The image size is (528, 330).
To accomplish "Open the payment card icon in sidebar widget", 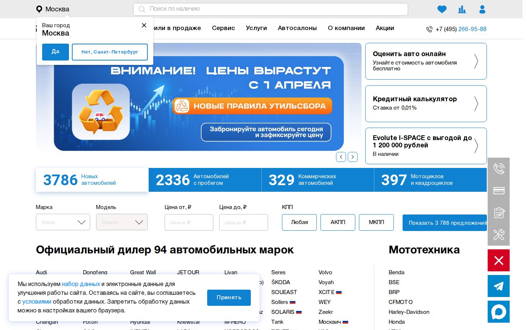I will [499, 191].
